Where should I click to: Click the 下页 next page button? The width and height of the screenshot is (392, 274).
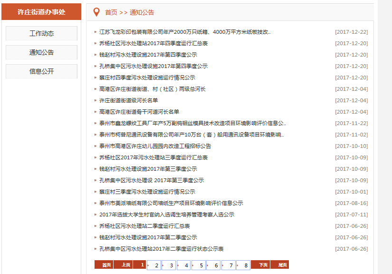coord(260,265)
